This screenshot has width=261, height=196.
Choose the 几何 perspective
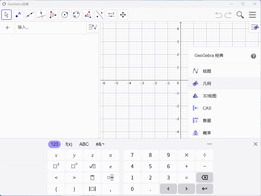[x=225, y=83]
